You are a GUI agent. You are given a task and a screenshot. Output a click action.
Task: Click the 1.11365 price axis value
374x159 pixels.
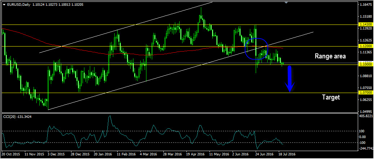366,52
